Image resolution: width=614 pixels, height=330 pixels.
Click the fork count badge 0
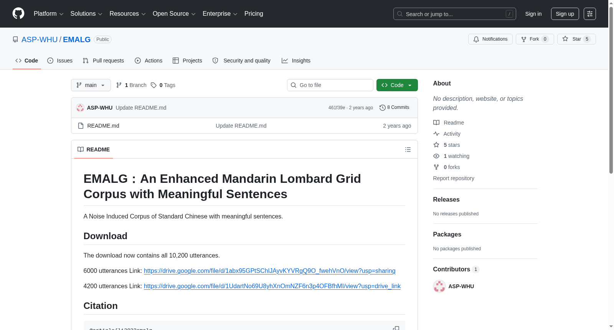[x=545, y=39]
